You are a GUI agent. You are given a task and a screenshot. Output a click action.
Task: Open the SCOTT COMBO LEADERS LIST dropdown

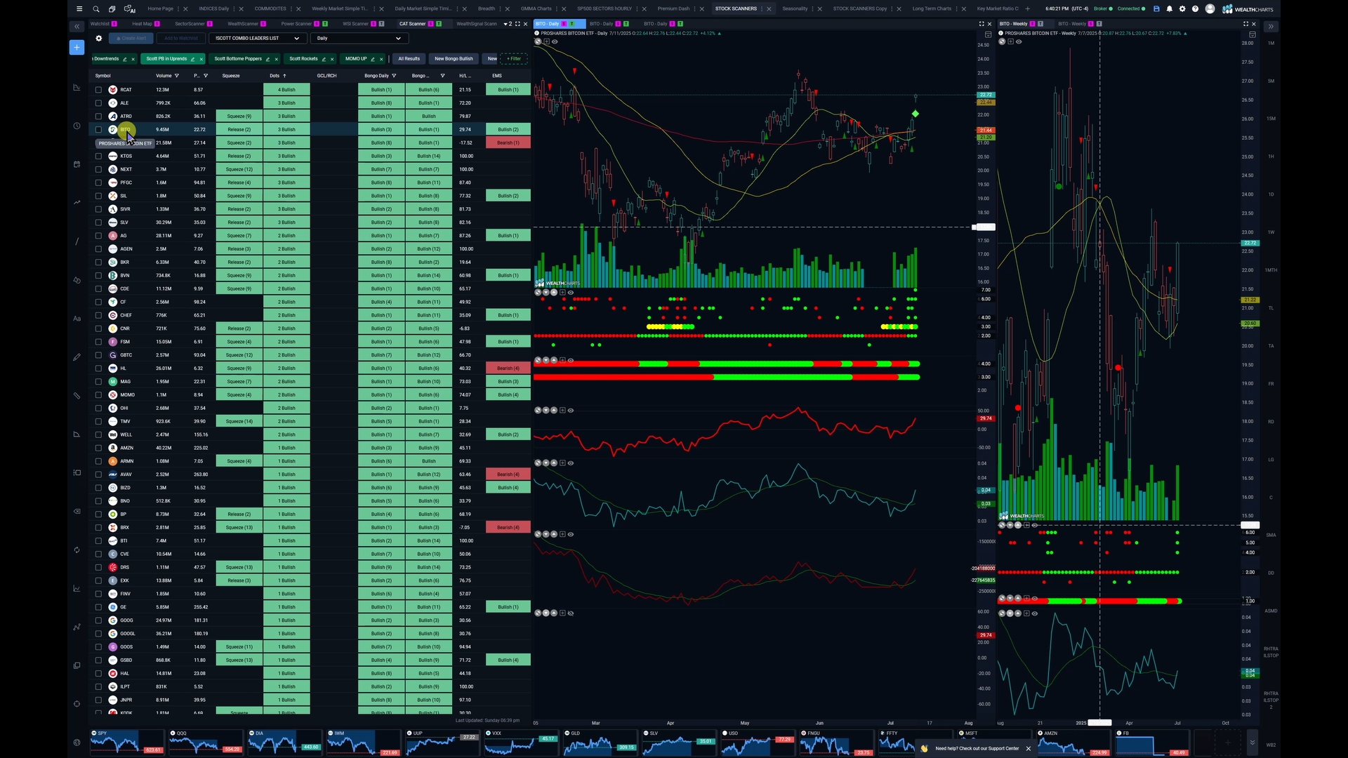(x=257, y=39)
